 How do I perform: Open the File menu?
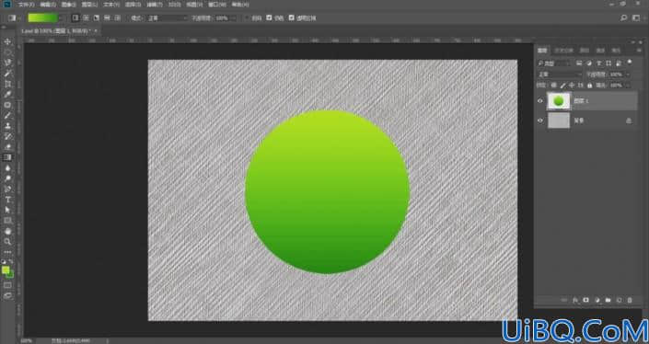point(26,5)
